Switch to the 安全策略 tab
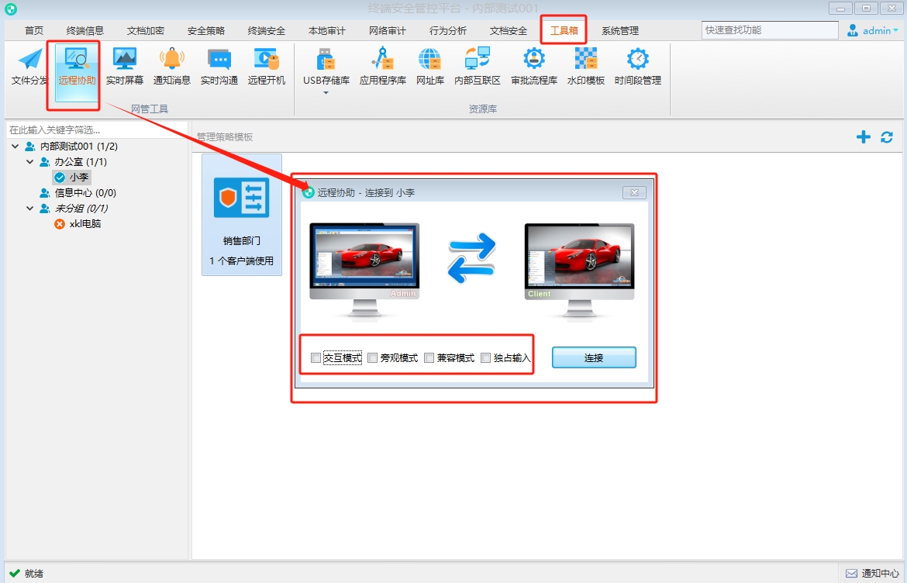907x583 pixels. click(206, 31)
